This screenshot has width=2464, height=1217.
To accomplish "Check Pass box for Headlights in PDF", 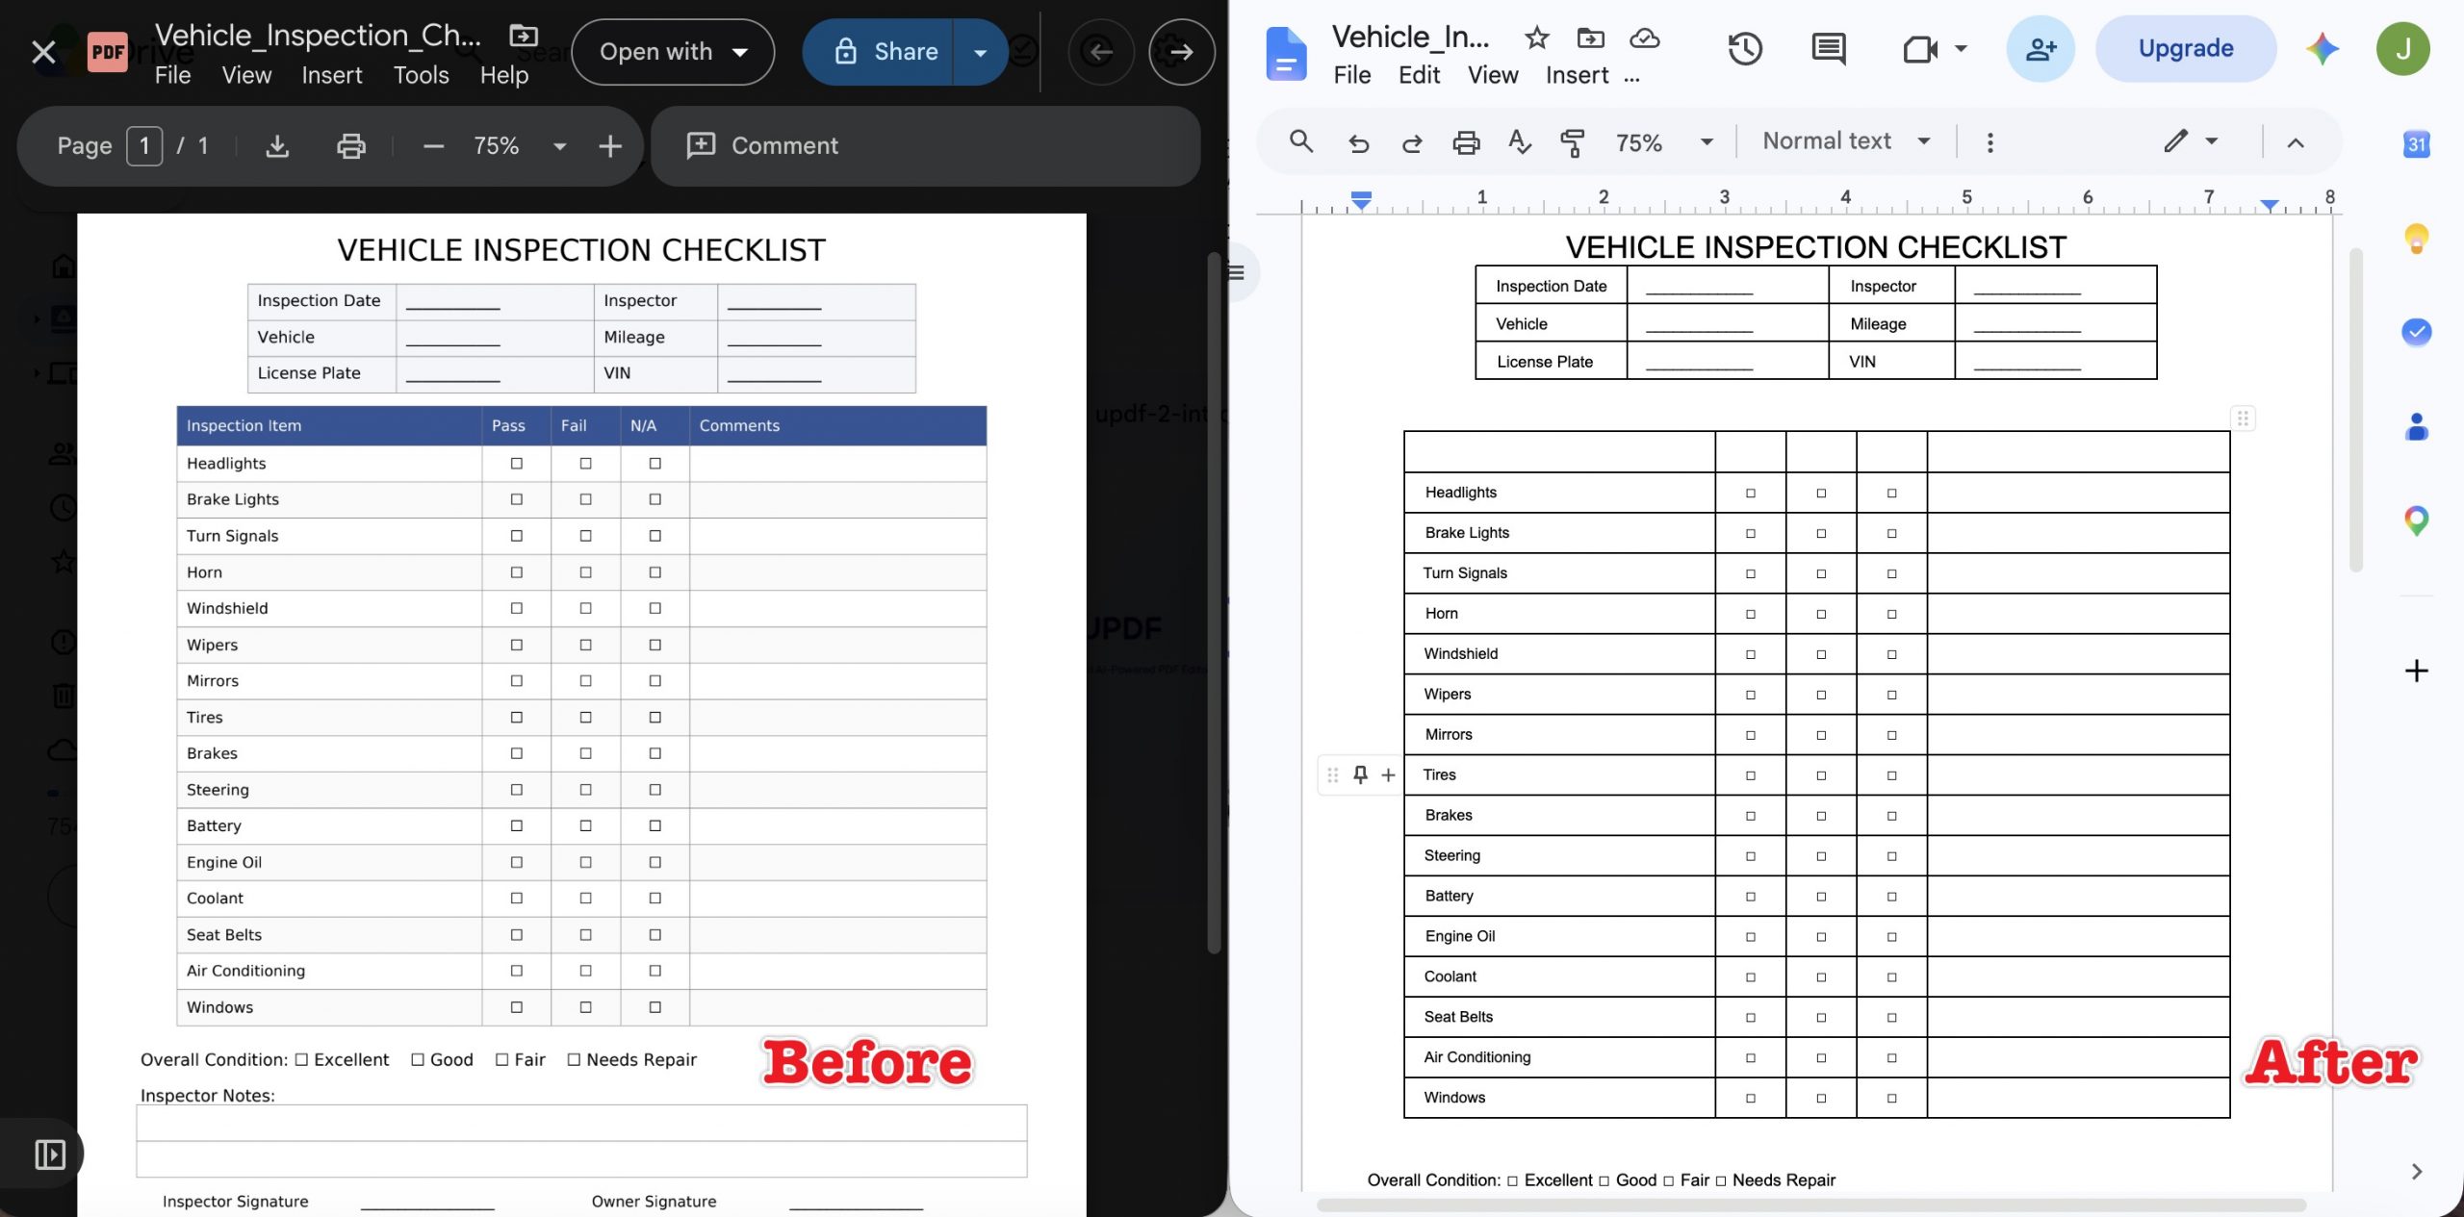I will [517, 464].
